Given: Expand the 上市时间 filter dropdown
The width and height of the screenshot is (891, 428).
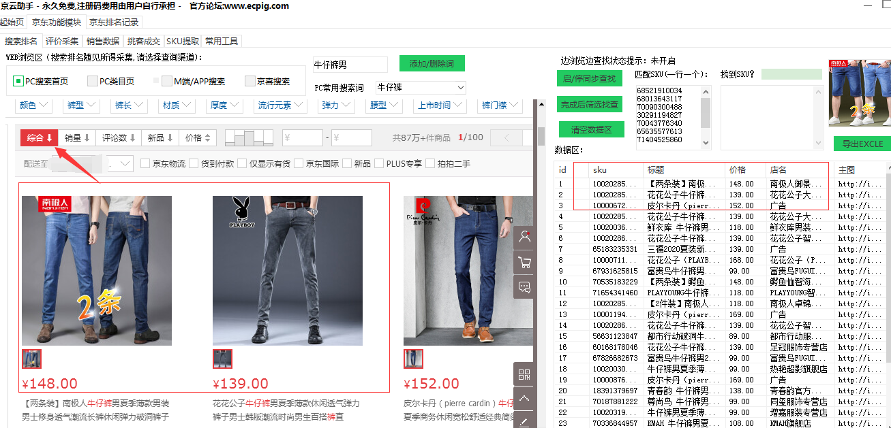Looking at the screenshot, I should coord(441,105).
